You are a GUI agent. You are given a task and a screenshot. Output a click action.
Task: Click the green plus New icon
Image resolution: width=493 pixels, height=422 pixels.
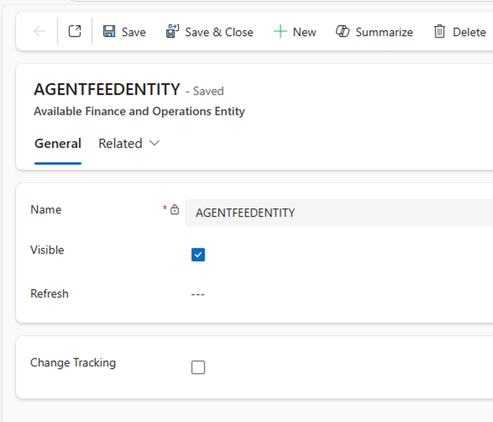click(280, 31)
